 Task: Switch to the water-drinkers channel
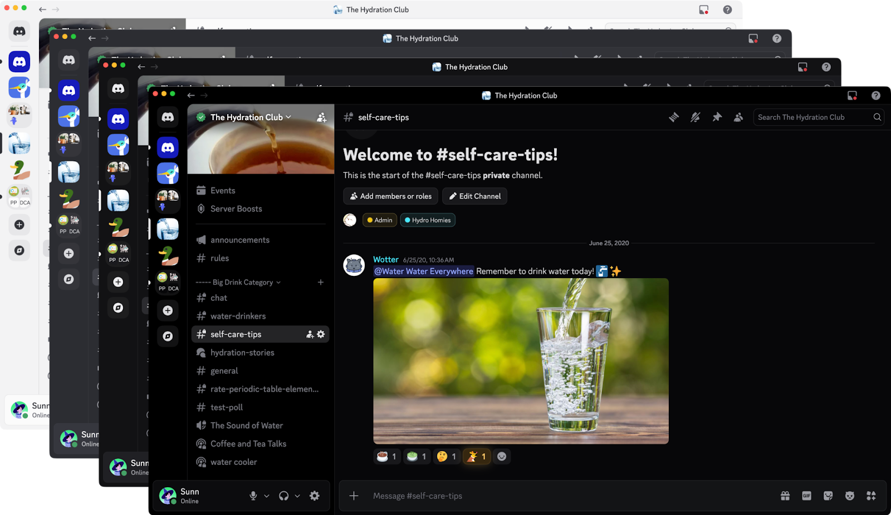[237, 316]
